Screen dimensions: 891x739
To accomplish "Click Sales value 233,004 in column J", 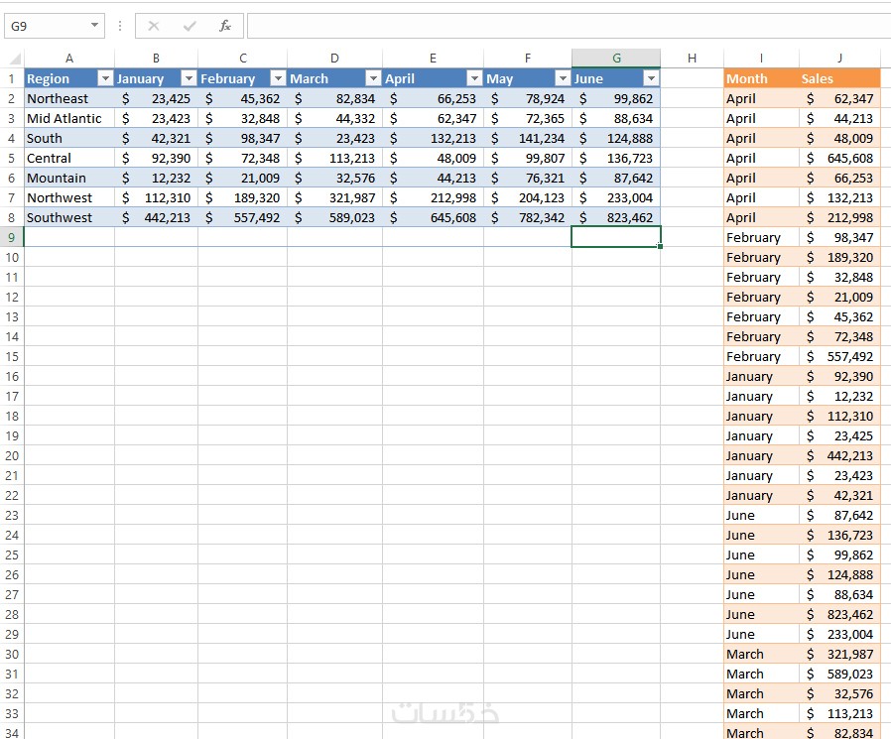I will (x=839, y=634).
